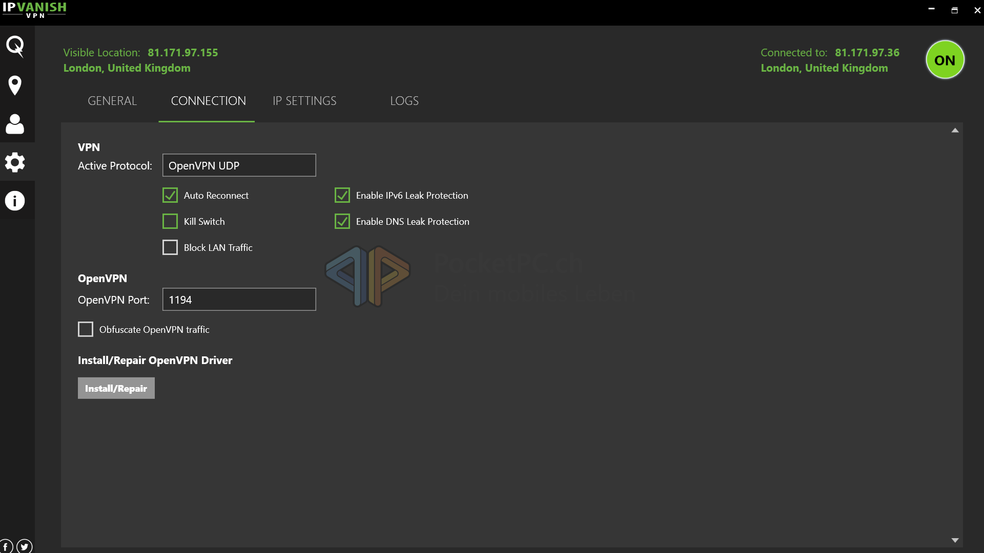Disable the DNS Leak Protection checkbox
The height and width of the screenshot is (553, 984).
342,221
